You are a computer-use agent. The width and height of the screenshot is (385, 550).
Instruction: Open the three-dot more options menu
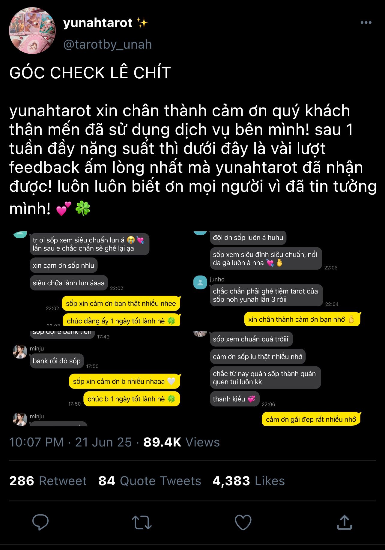click(366, 23)
